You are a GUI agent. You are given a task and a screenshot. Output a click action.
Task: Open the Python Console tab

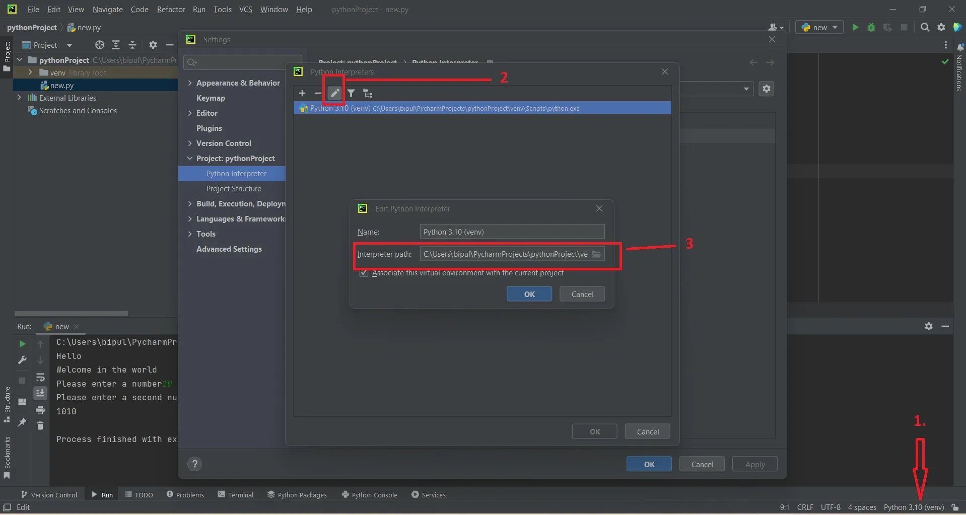(x=369, y=495)
